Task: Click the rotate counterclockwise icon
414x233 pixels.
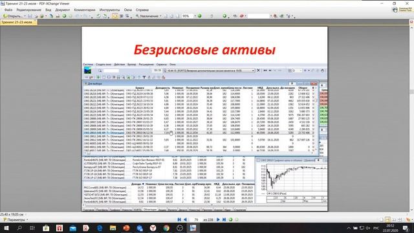Action: coord(98,16)
